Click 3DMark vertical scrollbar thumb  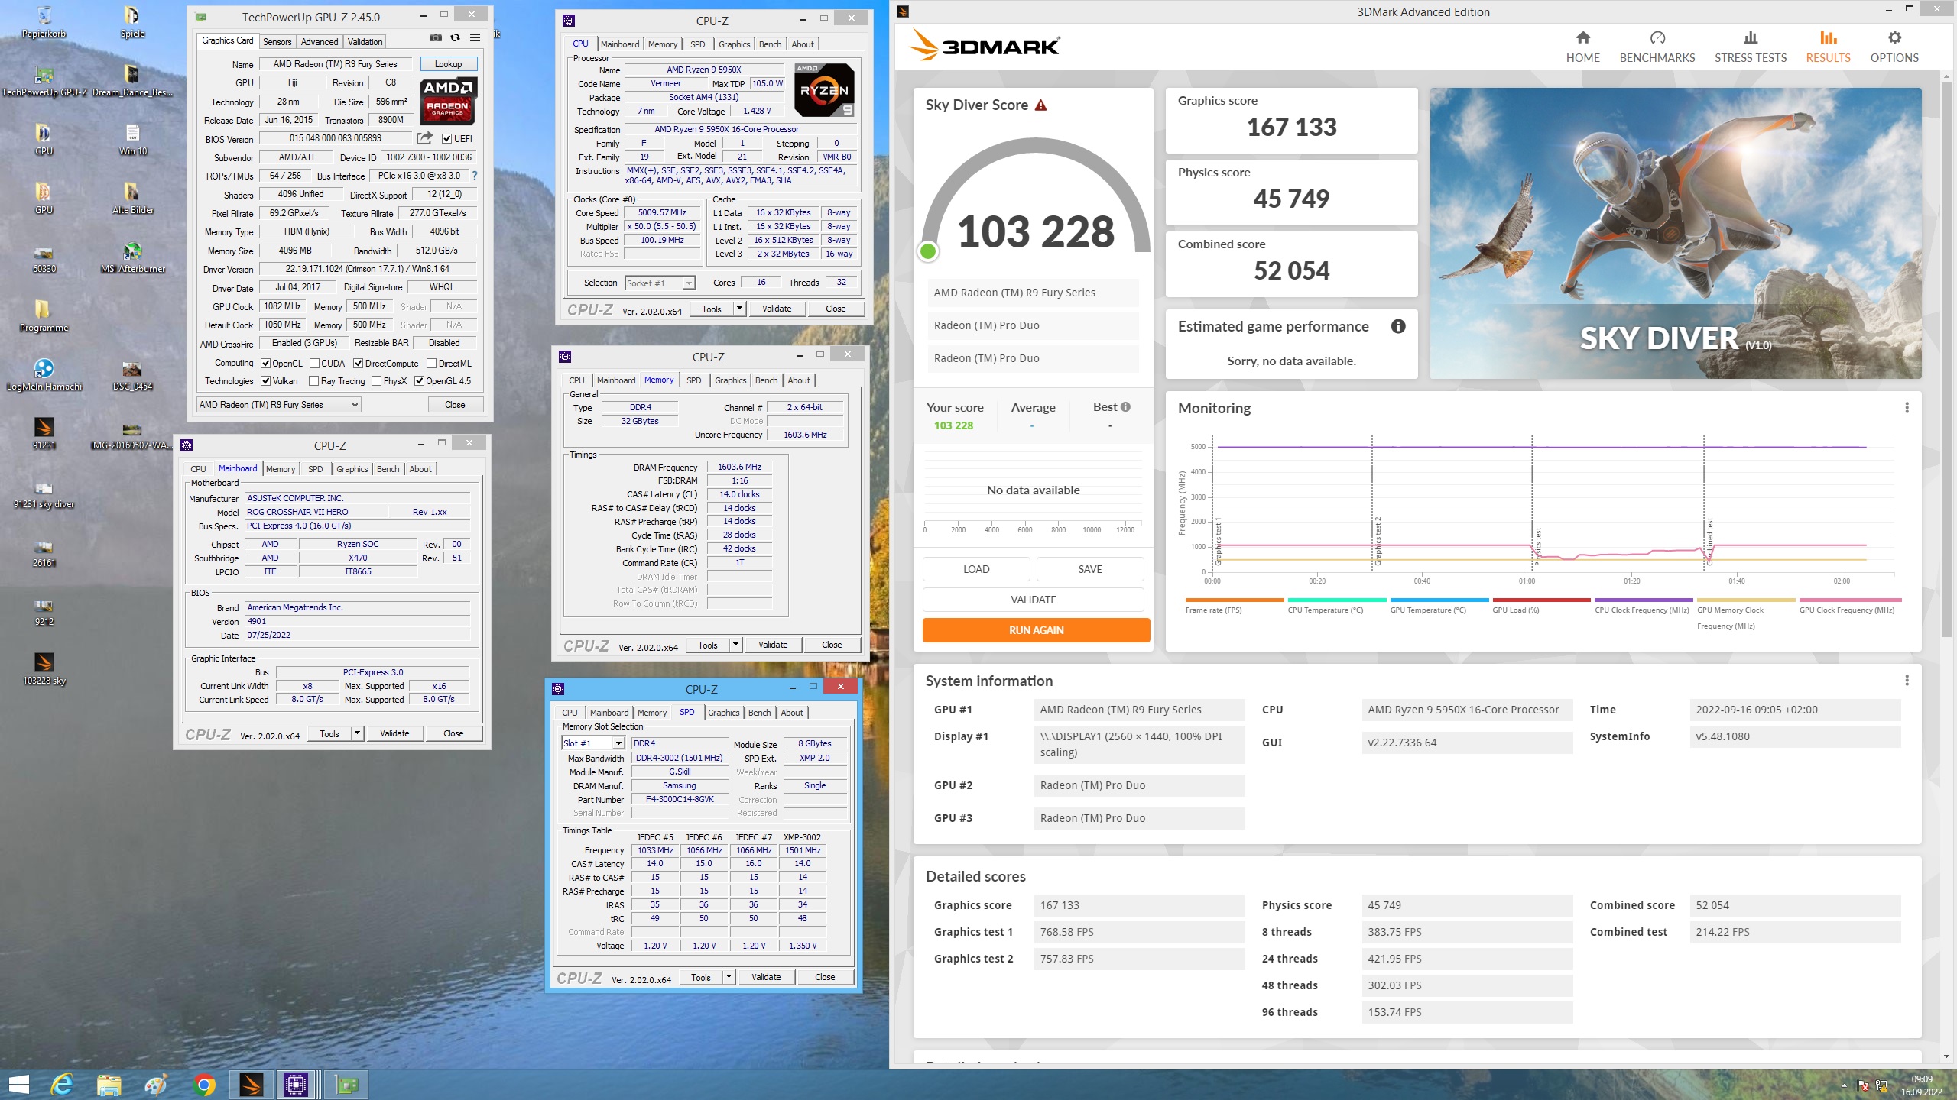coord(1946,359)
